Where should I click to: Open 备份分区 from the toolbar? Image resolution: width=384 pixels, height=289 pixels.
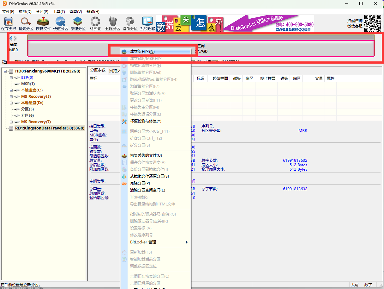(130, 24)
